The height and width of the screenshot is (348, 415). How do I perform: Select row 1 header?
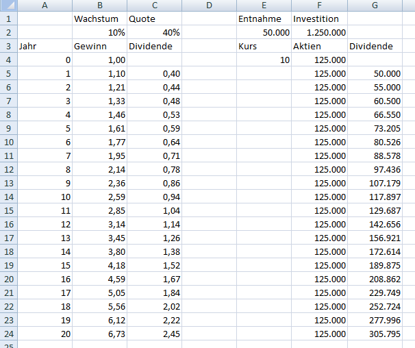click(8, 18)
